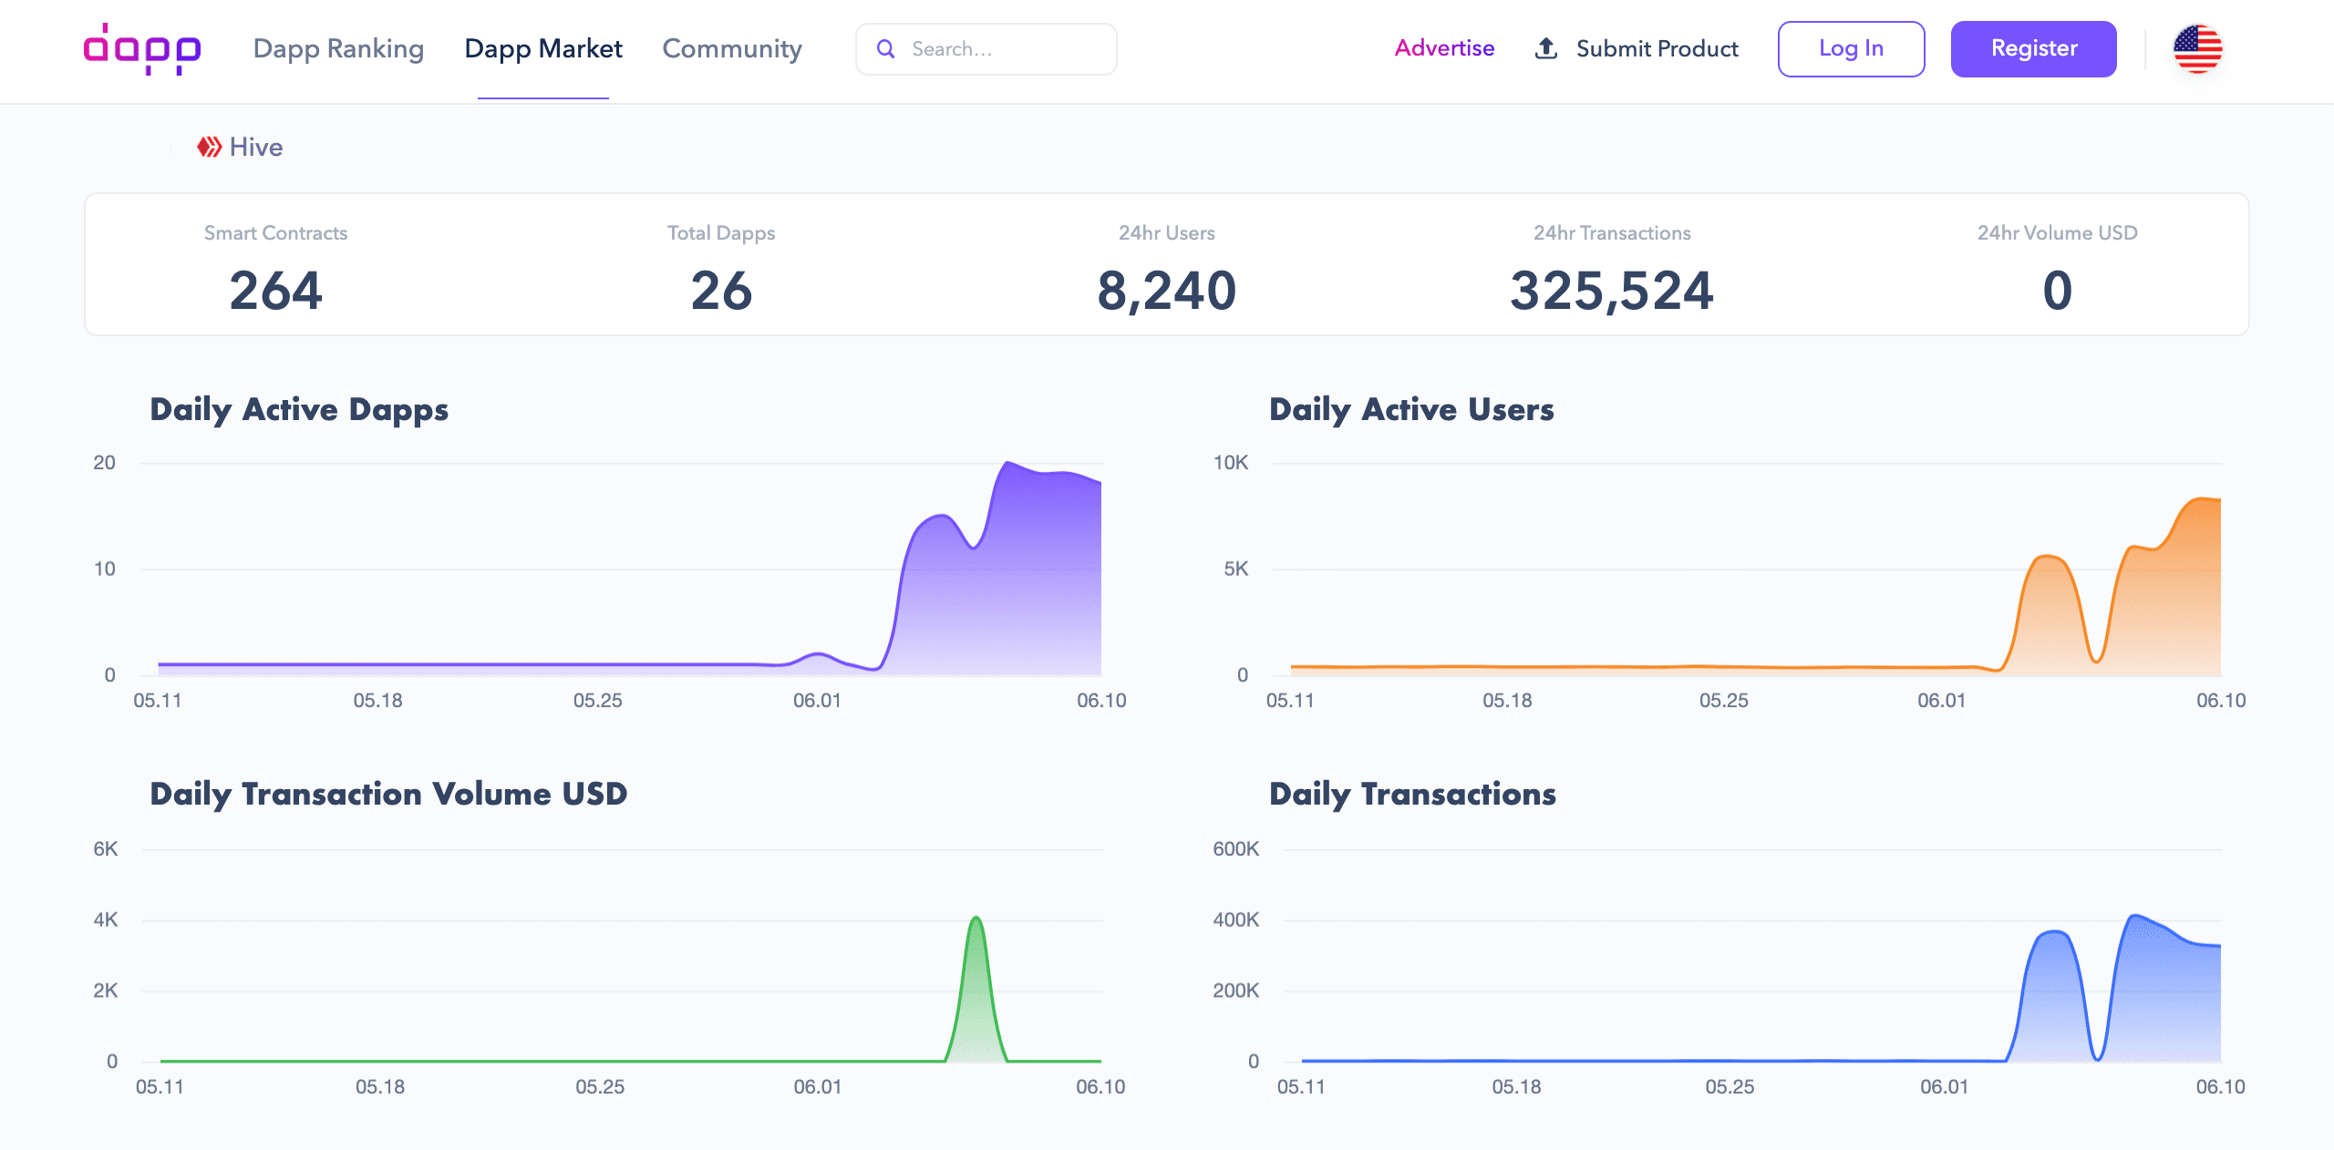Screen dimensions: 2334x1150
Task: Select the 24hr Volume USD value 0
Action: pos(2057,291)
